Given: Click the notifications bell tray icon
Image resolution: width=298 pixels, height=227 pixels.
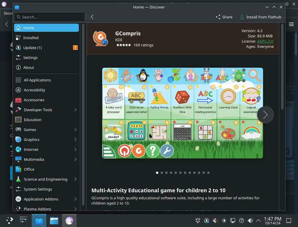Looking at the screenshot, I should 198,221.
